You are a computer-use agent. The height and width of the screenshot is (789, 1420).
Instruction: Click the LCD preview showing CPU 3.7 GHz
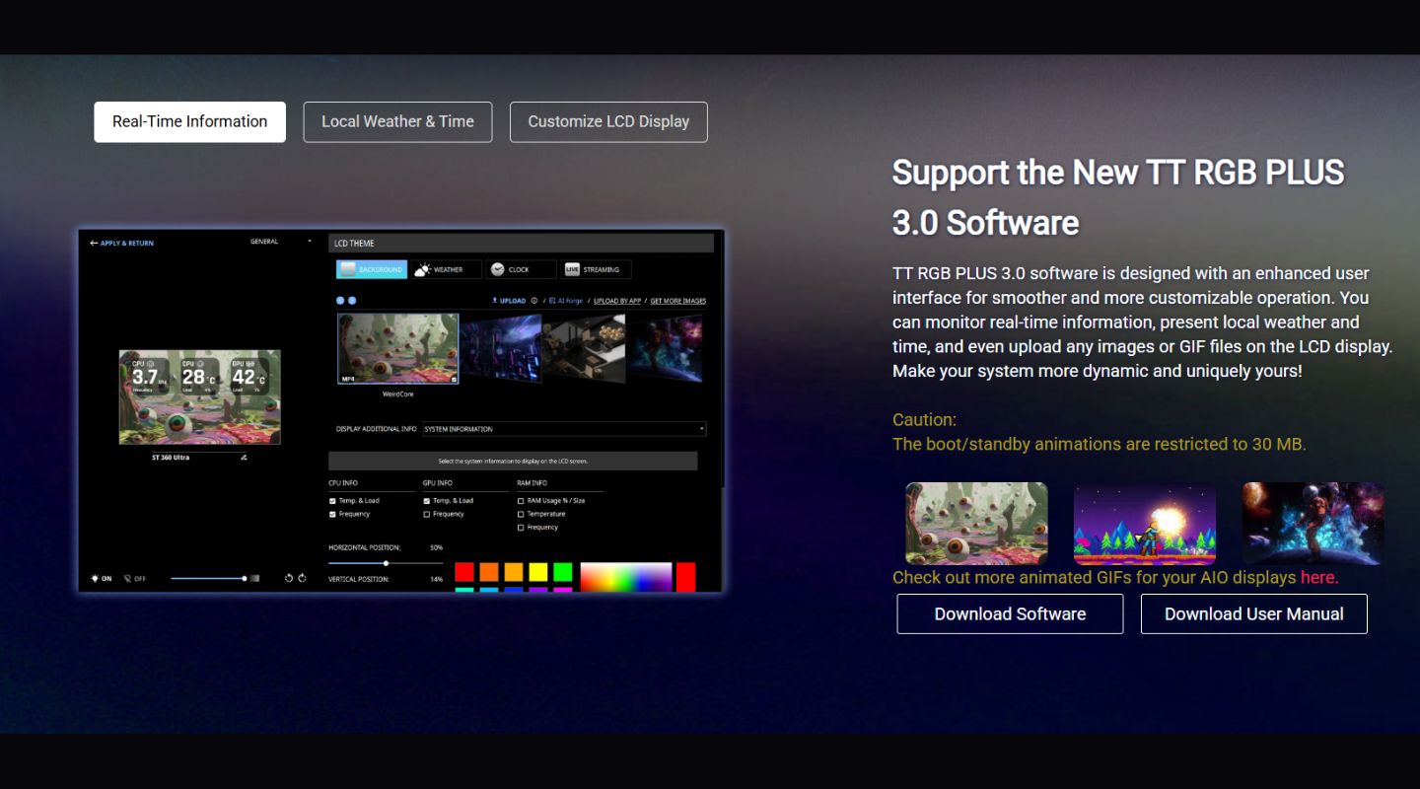click(200, 397)
